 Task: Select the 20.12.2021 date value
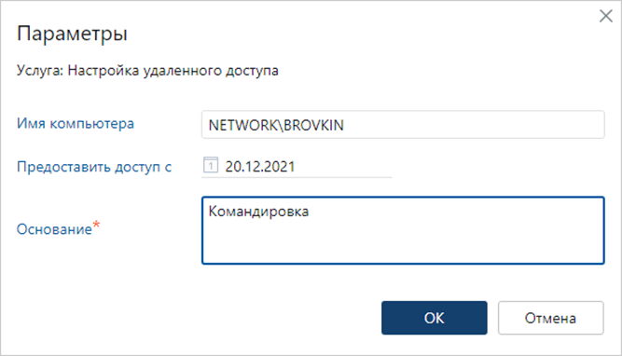260,167
